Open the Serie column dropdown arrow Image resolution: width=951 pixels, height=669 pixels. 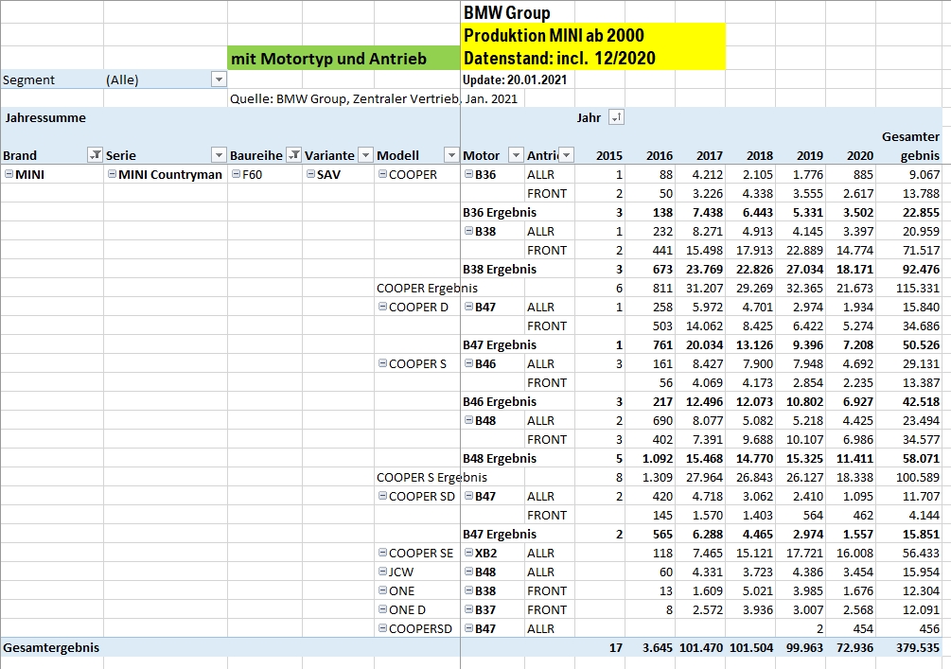tap(218, 155)
